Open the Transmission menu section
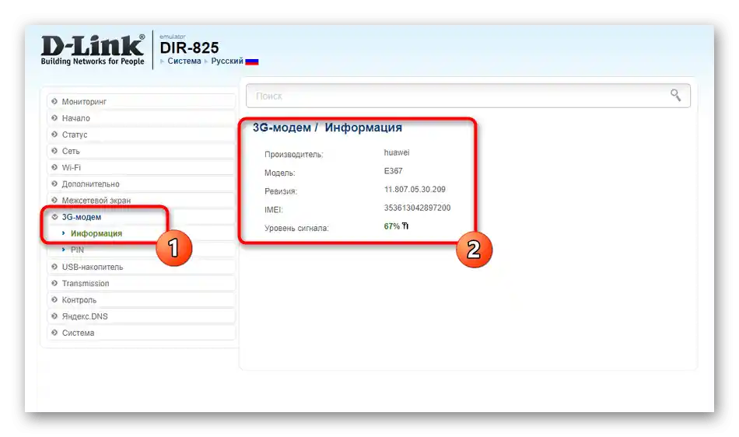This screenshot has width=739, height=437. tap(141, 283)
